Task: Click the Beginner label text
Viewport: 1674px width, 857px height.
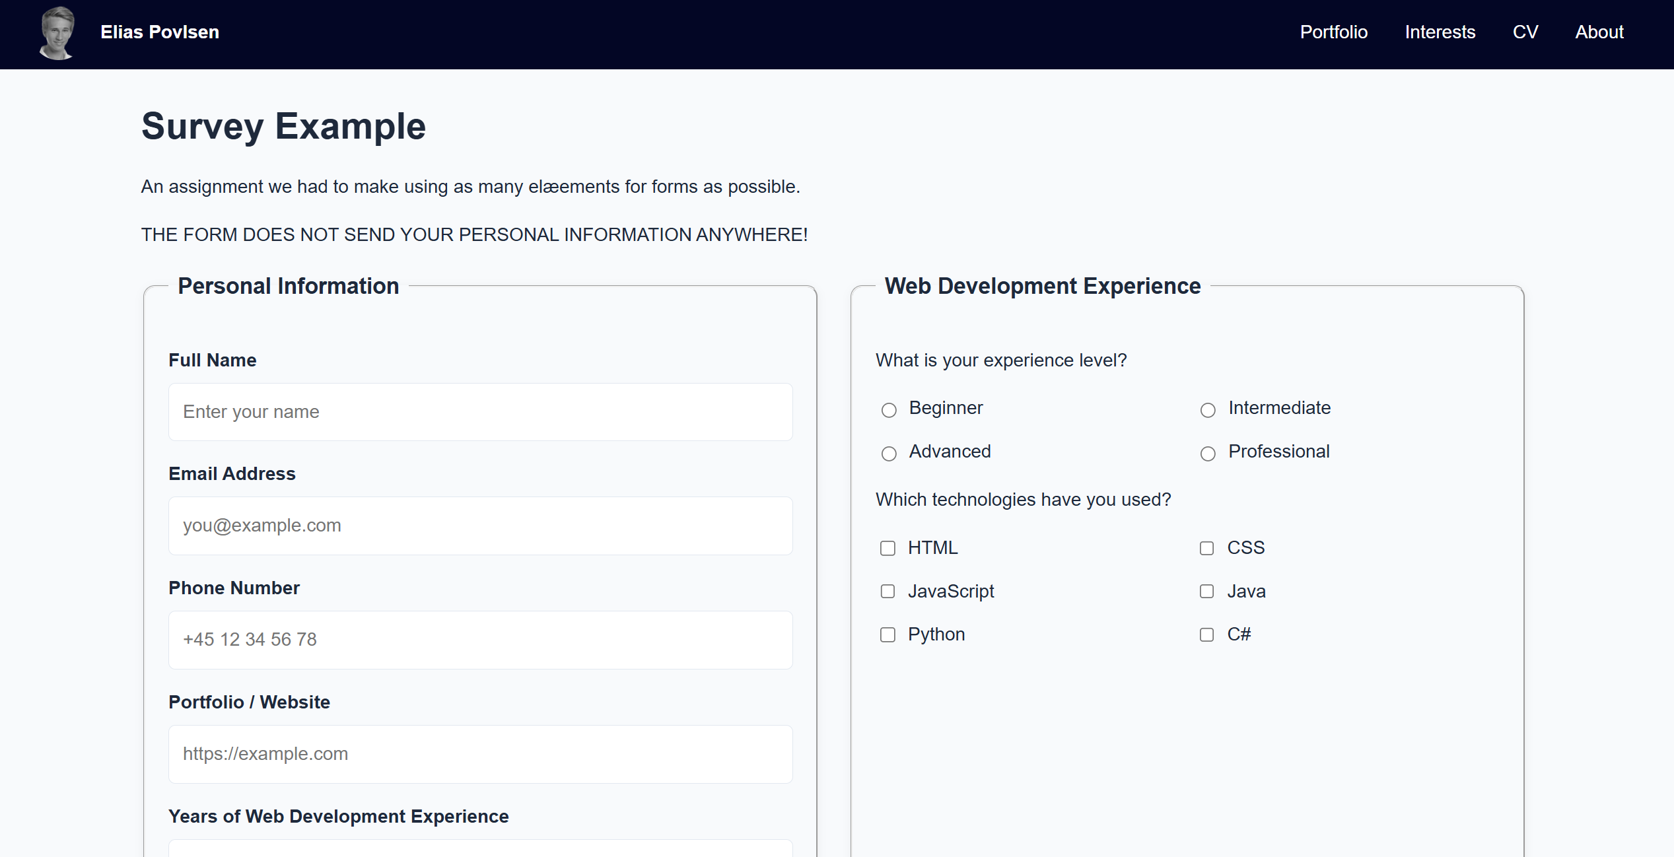Action: (x=946, y=408)
